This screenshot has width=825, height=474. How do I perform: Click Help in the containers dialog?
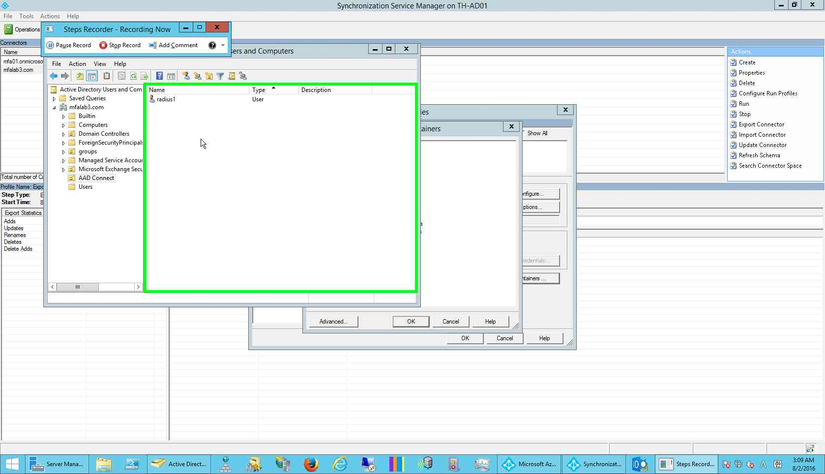pyautogui.click(x=490, y=322)
